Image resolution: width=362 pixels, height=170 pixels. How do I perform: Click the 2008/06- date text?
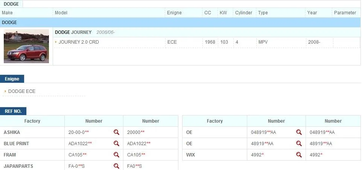[105, 32]
